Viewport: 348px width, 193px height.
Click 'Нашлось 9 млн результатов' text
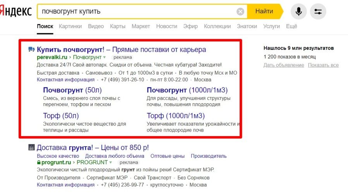(x=298, y=48)
